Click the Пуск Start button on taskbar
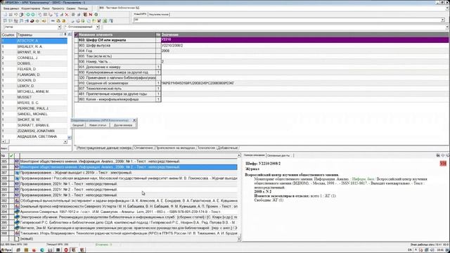Viewport: 450px width, 253px height. pos(6,250)
